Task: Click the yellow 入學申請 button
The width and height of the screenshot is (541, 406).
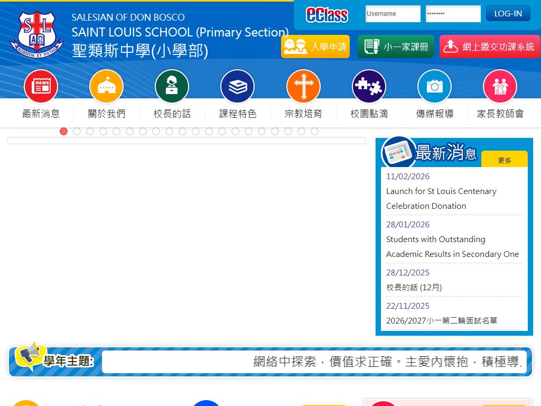Action: click(x=315, y=47)
